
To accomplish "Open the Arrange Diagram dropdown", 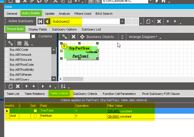I will [x=143, y=37].
